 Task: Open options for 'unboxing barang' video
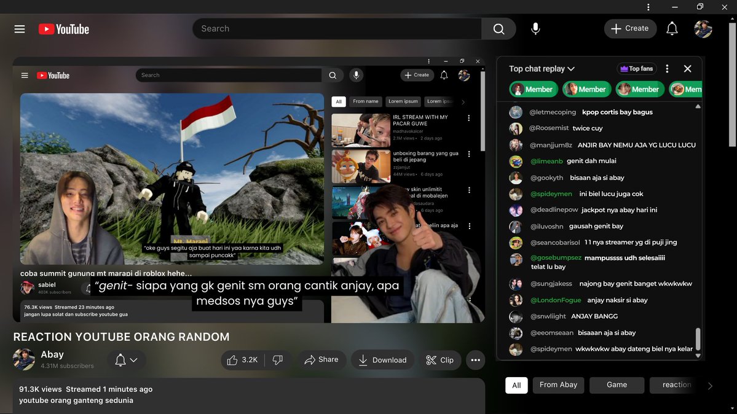pos(469,154)
